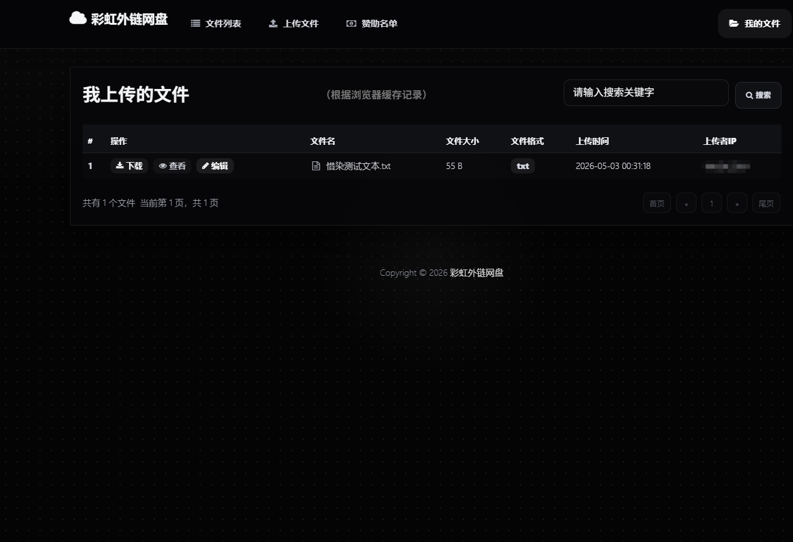The image size is (793, 542).
Task: Focus the search keyword input field
Action: 646,93
